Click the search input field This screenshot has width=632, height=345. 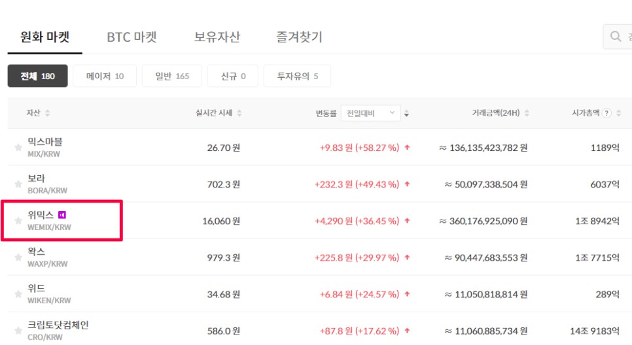point(618,37)
